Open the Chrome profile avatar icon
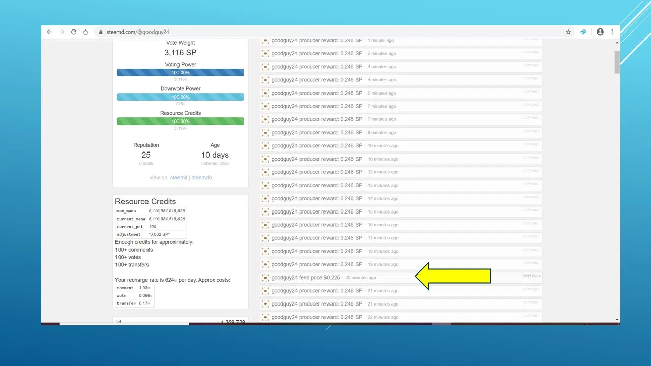The height and width of the screenshot is (366, 651). click(x=600, y=32)
